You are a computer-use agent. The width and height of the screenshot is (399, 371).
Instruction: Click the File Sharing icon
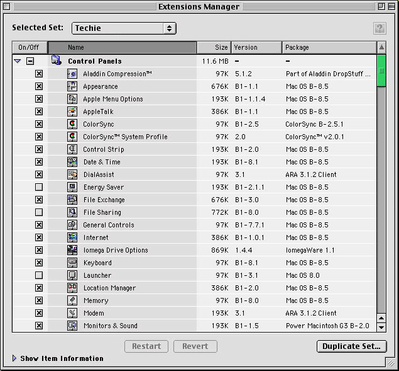pos(72,212)
